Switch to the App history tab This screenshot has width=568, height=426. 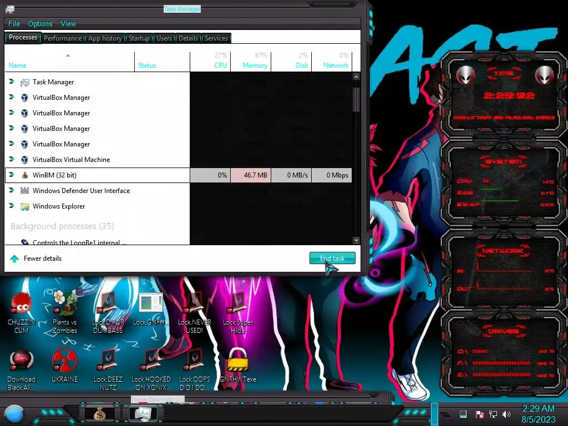pyautogui.click(x=105, y=38)
